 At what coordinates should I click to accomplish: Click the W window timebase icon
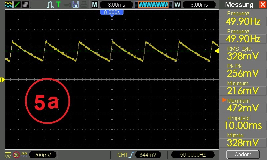click(x=177, y=5)
